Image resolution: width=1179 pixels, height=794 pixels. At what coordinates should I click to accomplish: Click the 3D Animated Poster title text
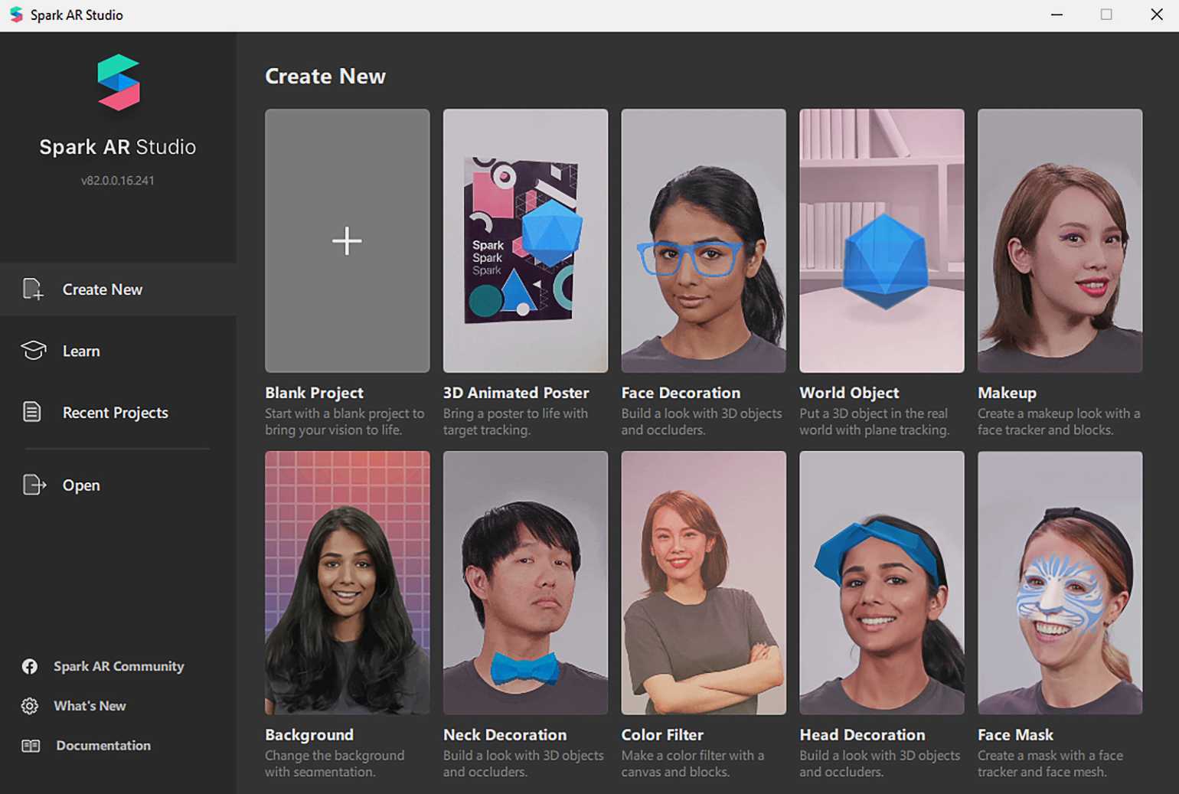pos(516,393)
